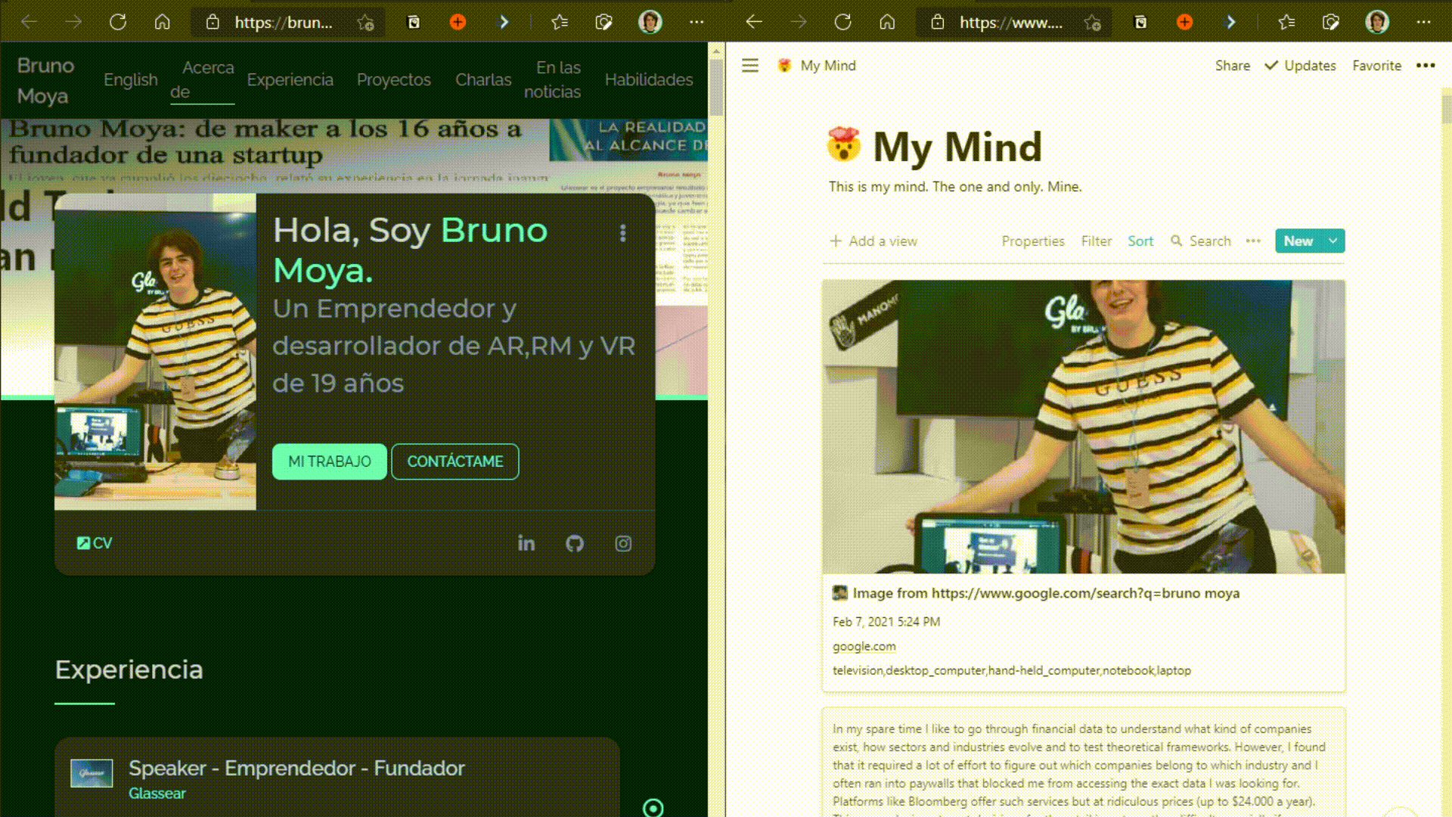Open more database options ellipsis near Search
Screen dimensions: 1452x817
coord(1253,241)
